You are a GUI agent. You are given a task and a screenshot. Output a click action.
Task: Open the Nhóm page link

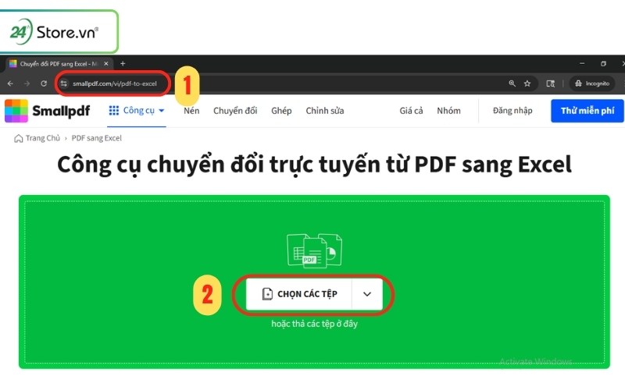pos(448,111)
